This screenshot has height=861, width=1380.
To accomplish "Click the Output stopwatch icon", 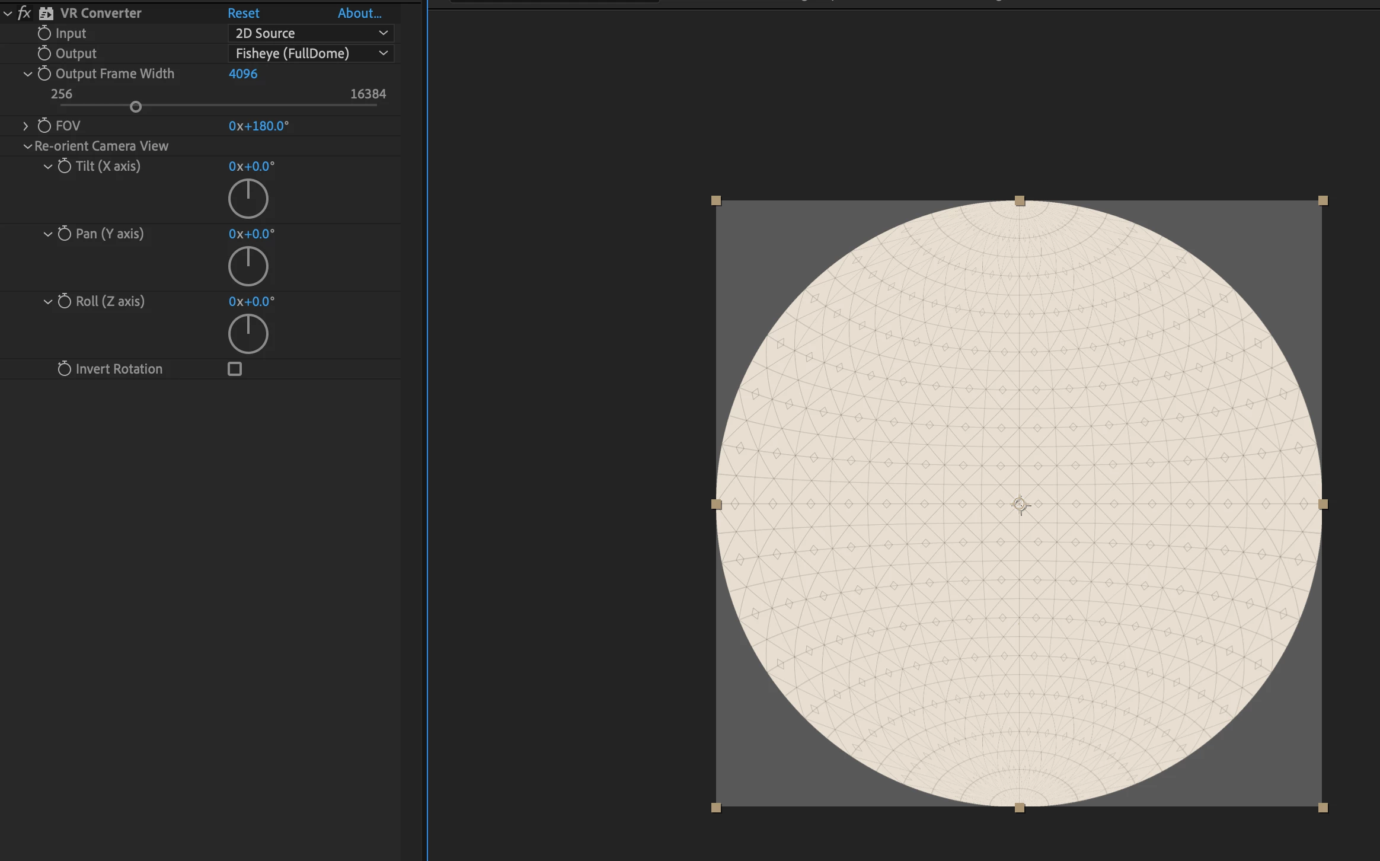I will [x=44, y=53].
